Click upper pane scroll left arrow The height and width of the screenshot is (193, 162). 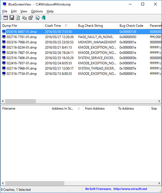tap(3, 101)
